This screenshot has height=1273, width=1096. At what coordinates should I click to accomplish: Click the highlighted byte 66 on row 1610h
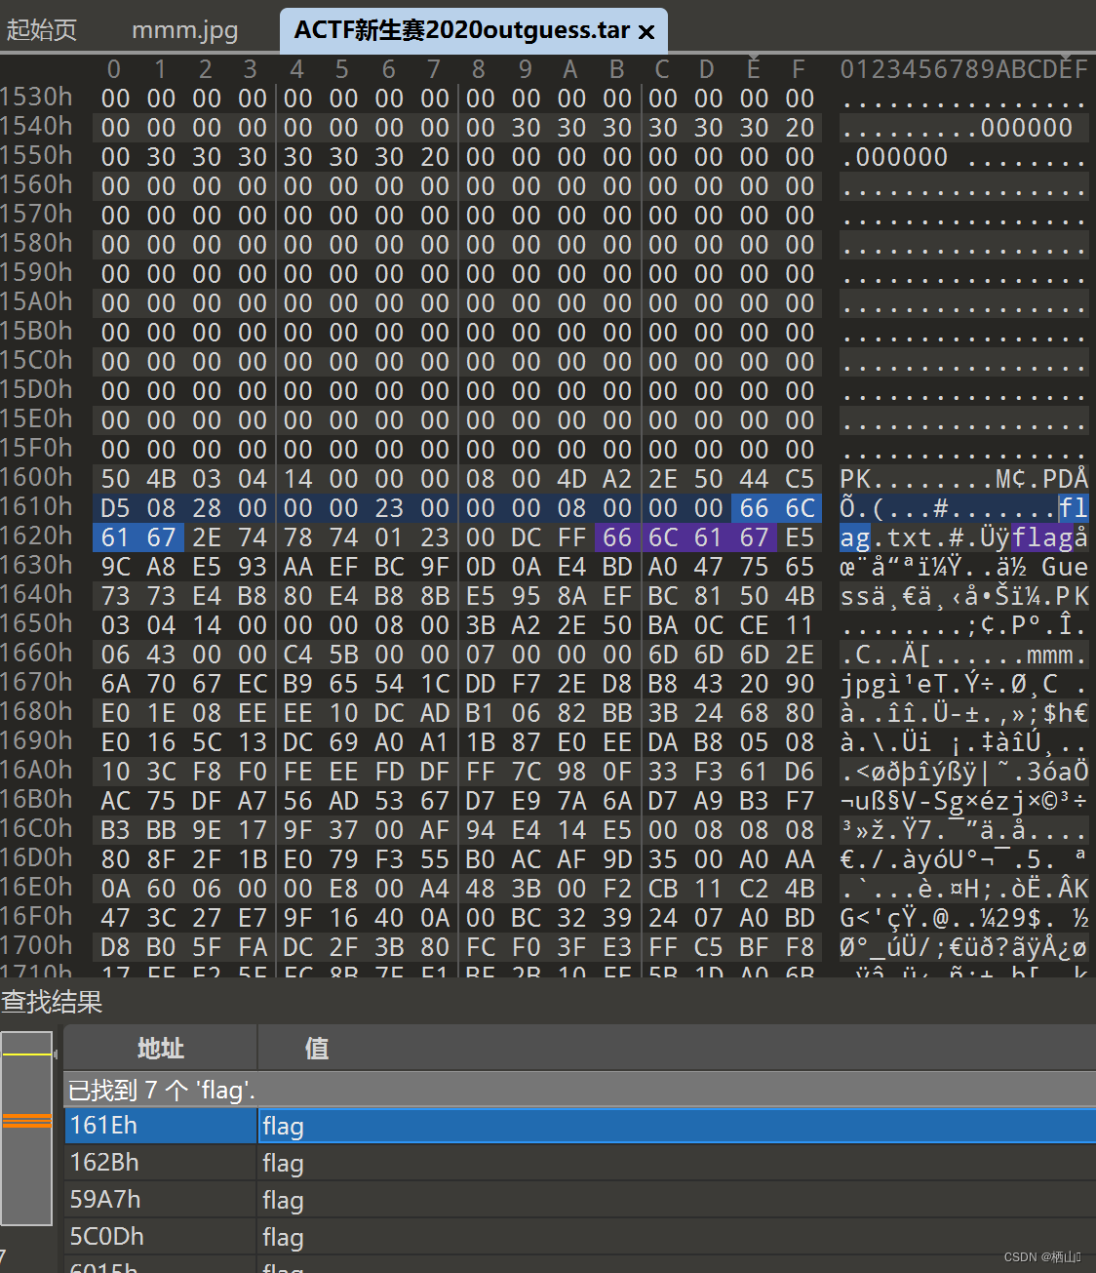pyautogui.click(x=753, y=507)
